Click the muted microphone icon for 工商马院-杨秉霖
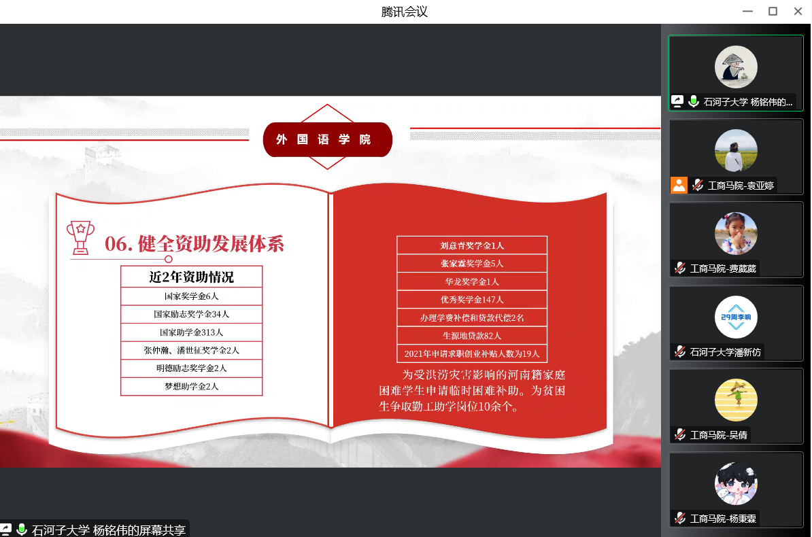The height and width of the screenshot is (537, 812). coord(679,518)
